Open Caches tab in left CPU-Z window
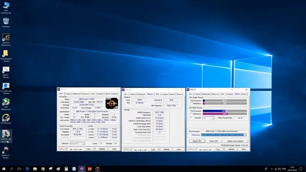The width and height of the screenshot is (306, 172). (68, 94)
